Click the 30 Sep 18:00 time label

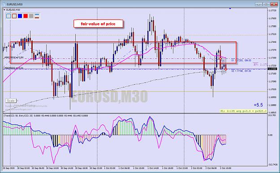[82, 168]
